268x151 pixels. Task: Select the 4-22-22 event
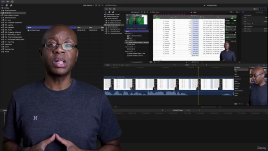click(13, 13)
